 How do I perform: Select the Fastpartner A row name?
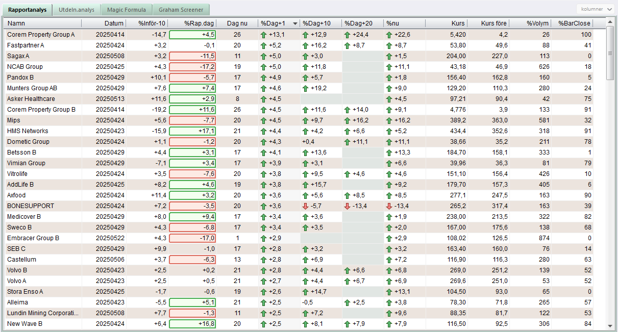(x=26, y=45)
